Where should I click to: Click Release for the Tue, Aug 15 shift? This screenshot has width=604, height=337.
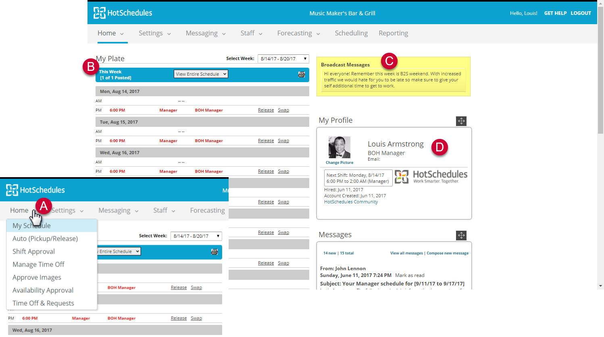[x=266, y=141]
